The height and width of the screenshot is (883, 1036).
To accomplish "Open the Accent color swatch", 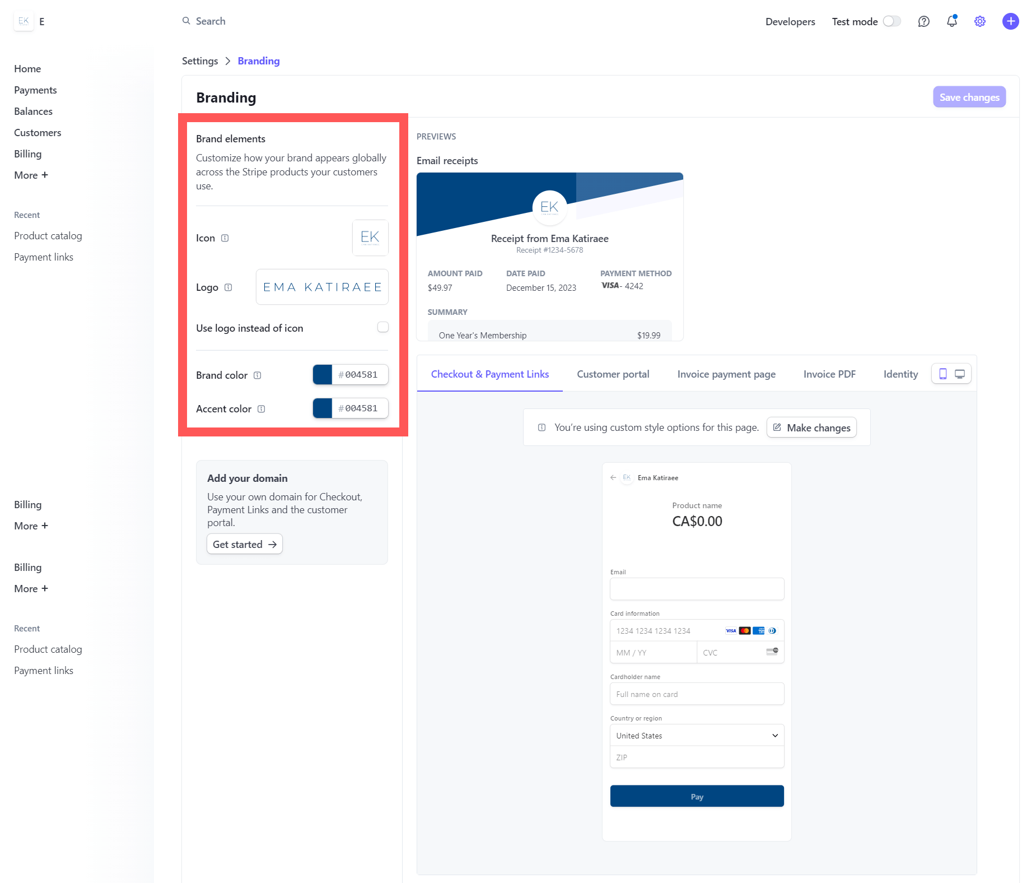I will coord(322,408).
